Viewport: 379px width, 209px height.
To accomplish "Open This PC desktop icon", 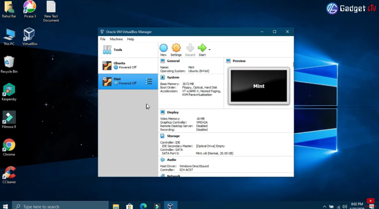I will coord(9,37).
